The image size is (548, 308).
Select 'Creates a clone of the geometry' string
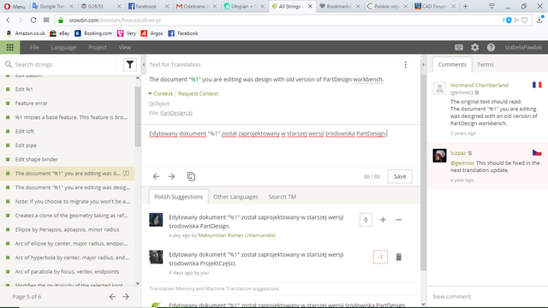[x=67, y=216]
